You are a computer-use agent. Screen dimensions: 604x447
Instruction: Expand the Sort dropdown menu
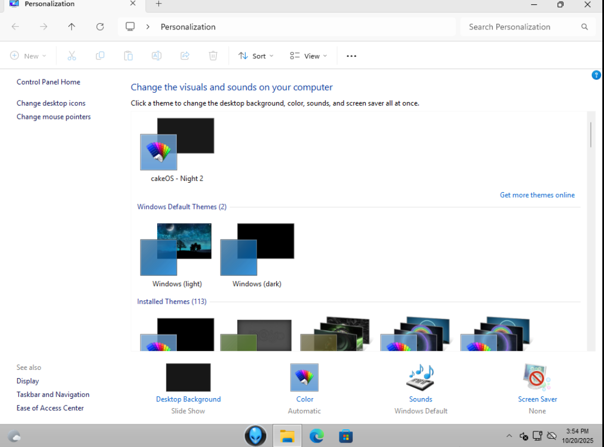tap(256, 56)
